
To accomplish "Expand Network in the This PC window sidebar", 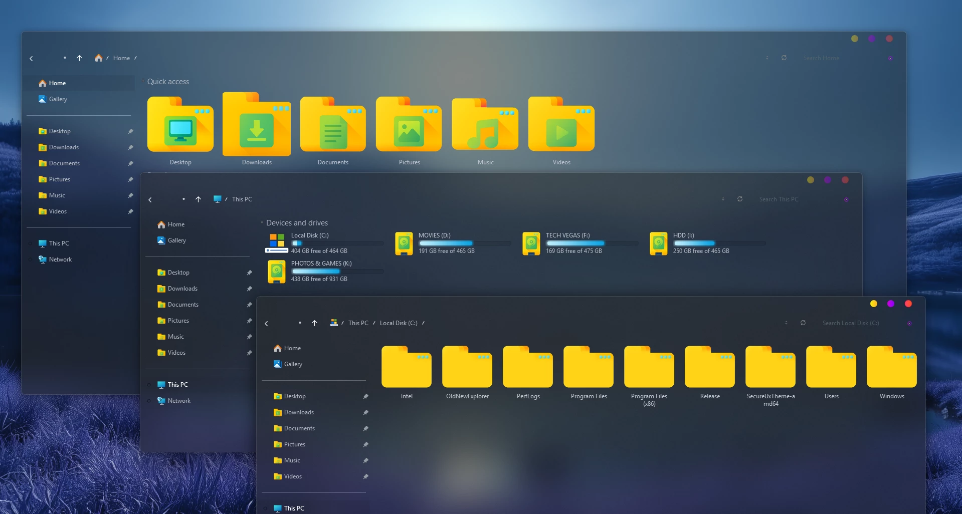I will (x=149, y=401).
